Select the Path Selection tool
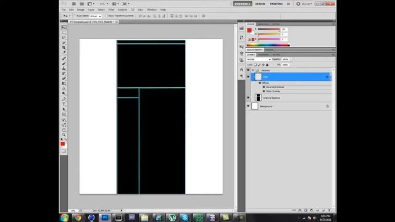This screenshot has width=395, height=222. [x=64, y=109]
